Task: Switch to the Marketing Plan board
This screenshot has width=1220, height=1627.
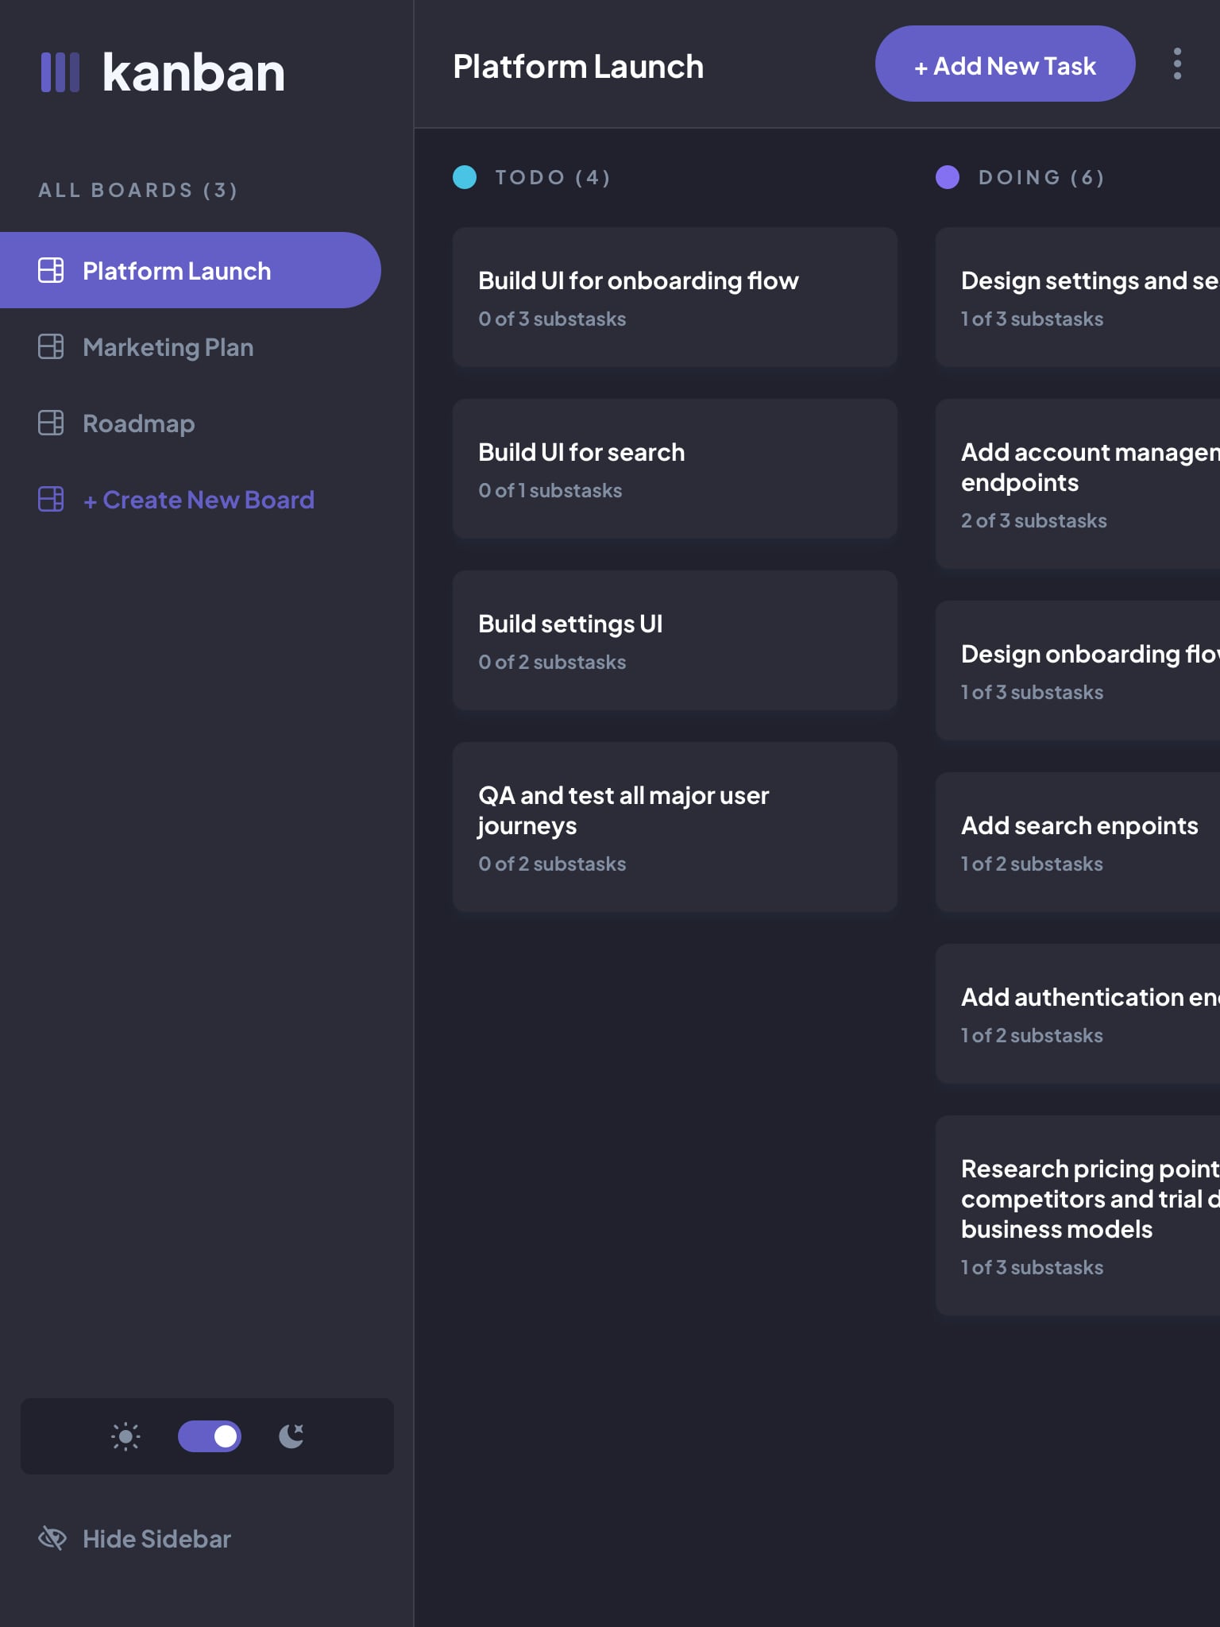Action: pyautogui.click(x=168, y=347)
